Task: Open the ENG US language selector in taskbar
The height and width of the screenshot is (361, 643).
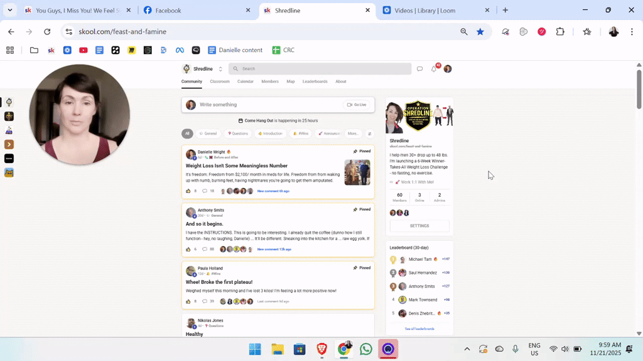Action: (534, 349)
